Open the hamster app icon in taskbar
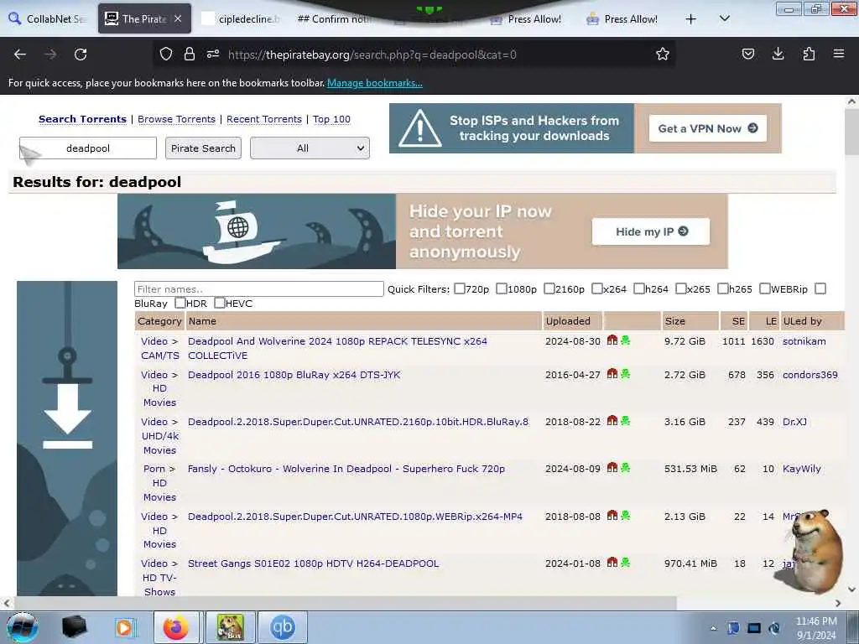 point(230,627)
